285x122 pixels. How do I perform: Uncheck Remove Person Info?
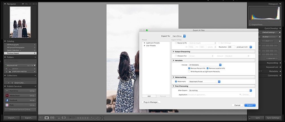pyautogui.click(x=189, y=68)
